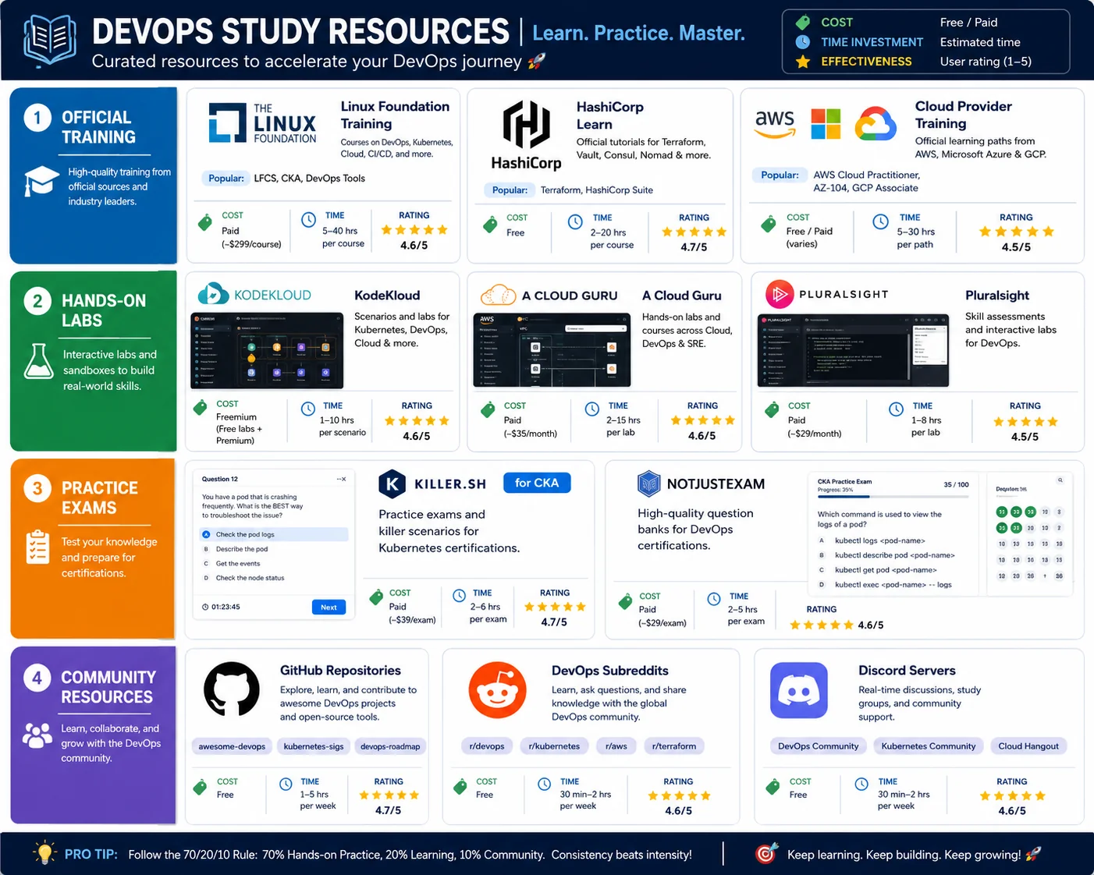Image resolution: width=1094 pixels, height=875 pixels.
Task: Click the Next button in Question 12
Action: pos(329,608)
